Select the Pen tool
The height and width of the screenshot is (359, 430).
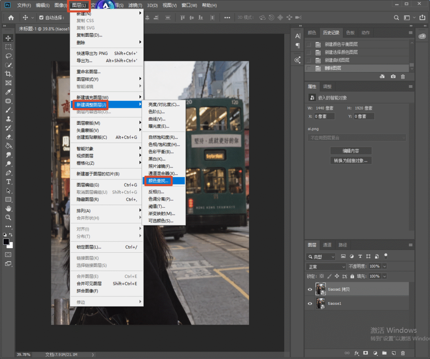(8, 173)
